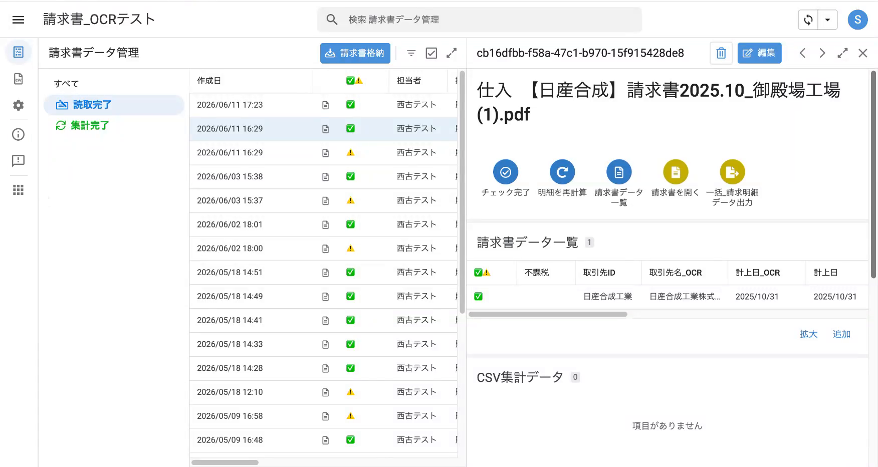Image resolution: width=878 pixels, height=467 pixels.
Task: Click the 不課税 column header
Action: (x=537, y=273)
